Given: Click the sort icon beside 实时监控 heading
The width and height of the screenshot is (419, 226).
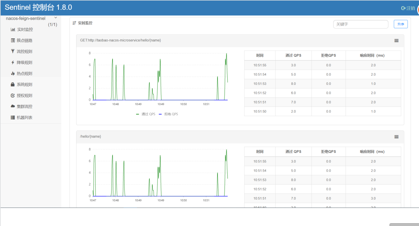Looking at the screenshot, I should pos(74,23).
